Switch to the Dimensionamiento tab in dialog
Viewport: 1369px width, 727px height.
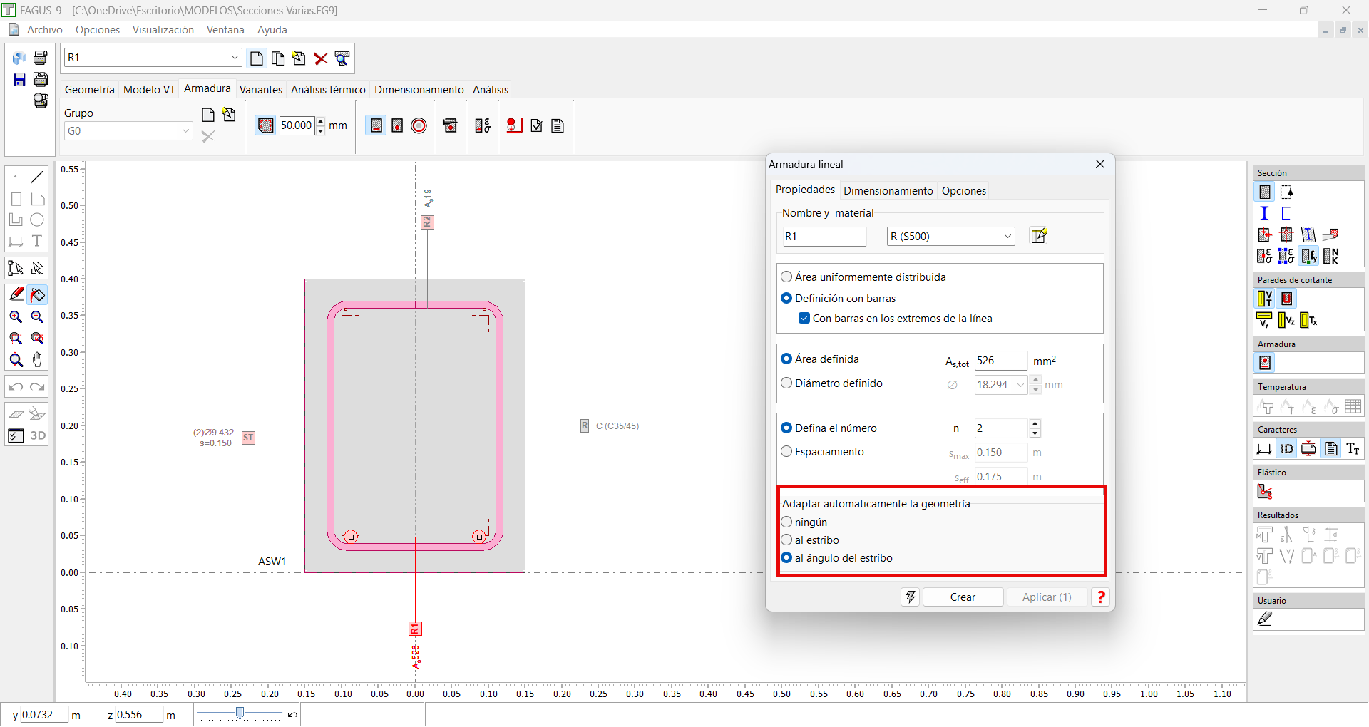pyautogui.click(x=888, y=191)
